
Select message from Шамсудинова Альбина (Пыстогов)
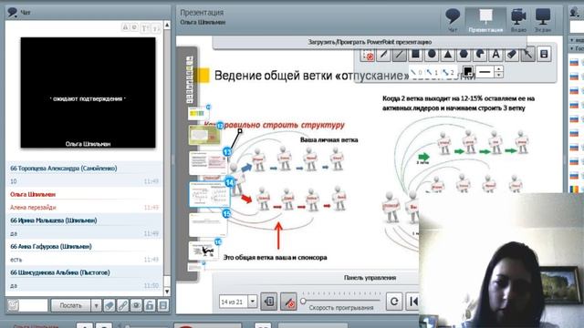tap(85, 279)
